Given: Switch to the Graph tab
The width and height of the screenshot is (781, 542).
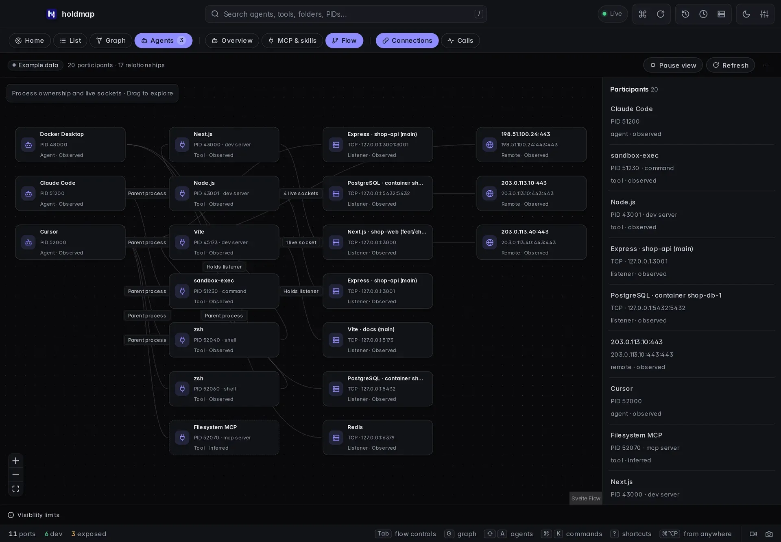Looking at the screenshot, I should coord(111,41).
